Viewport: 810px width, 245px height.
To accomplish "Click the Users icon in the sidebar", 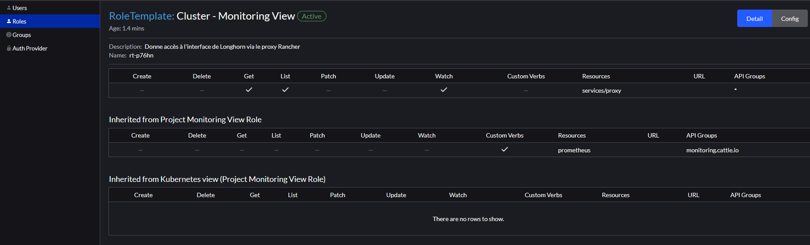I will point(9,8).
